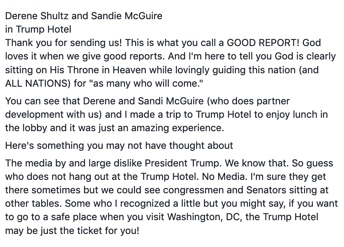Click "enjoy lunch in the lobby" text
Screen dimensions: 344x247
(x=167, y=121)
